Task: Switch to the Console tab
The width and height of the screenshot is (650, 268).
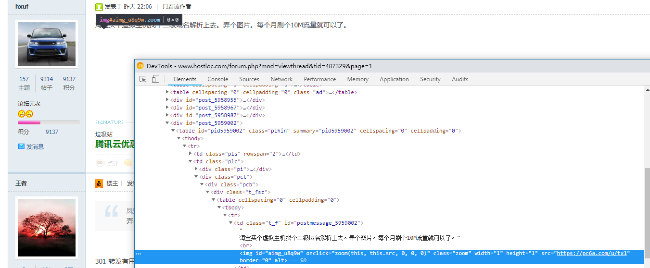Action: [x=218, y=79]
